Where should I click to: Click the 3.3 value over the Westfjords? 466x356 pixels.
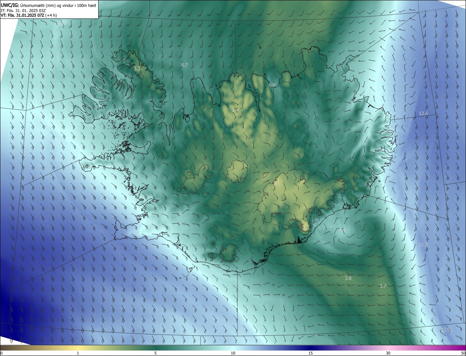pyautogui.click(x=137, y=68)
